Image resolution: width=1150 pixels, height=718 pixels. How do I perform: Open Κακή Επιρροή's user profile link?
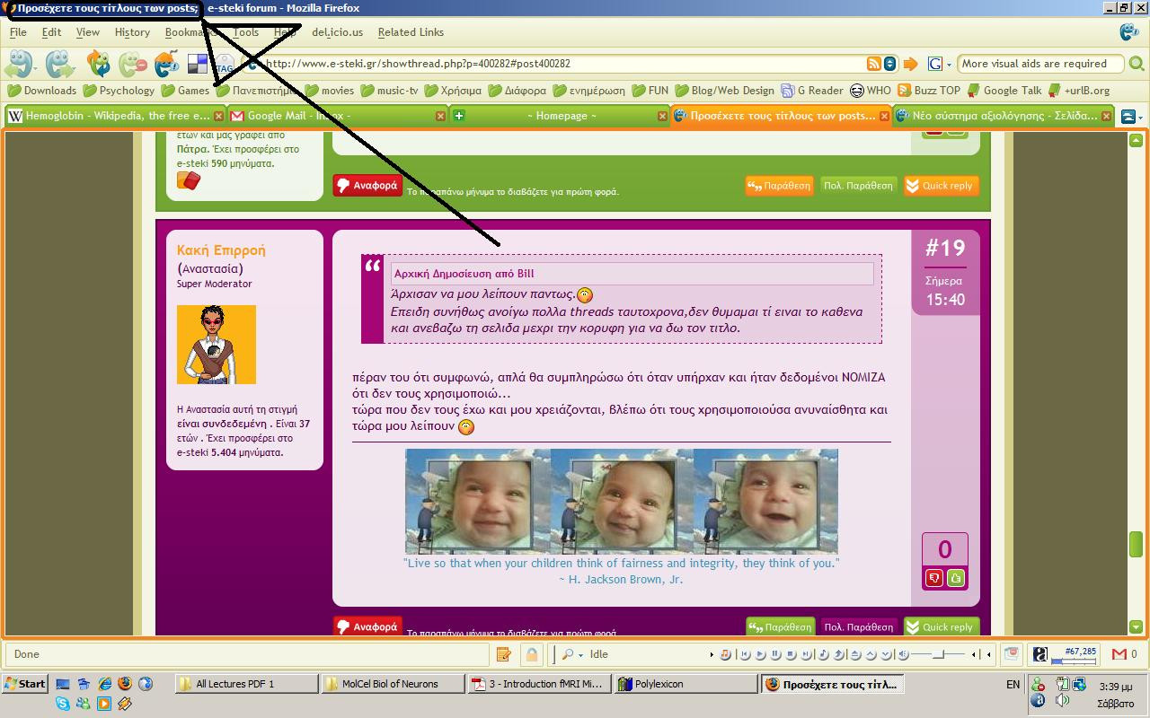point(221,250)
